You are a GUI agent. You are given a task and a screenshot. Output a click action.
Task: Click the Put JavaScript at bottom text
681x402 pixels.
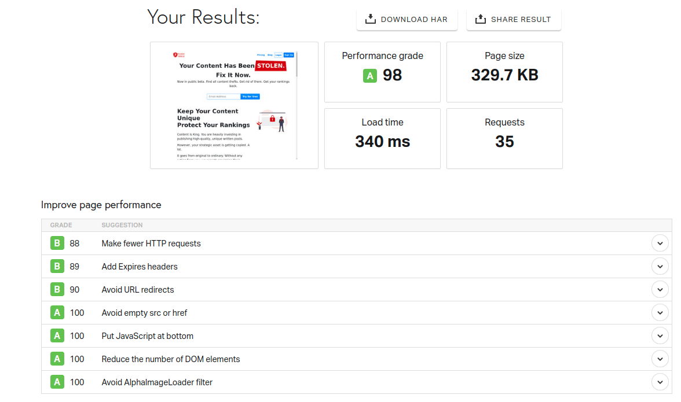click(147, 335)
